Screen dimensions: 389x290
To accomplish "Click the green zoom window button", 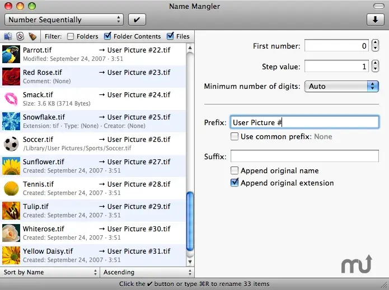I will point(32,6).
